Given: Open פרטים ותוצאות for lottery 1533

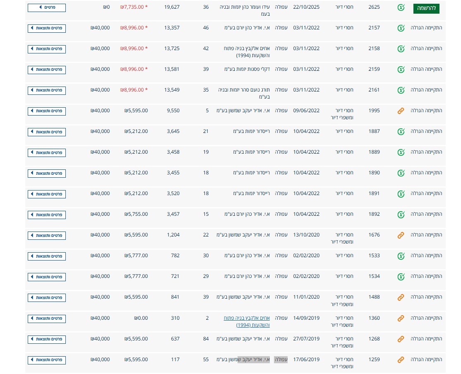Looking at the screenshot, I should tap(47, 256).
